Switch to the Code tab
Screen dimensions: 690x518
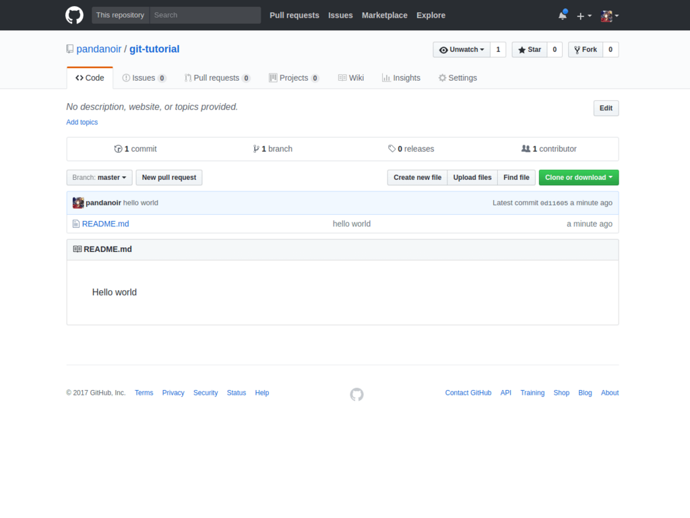coord(90,78)
